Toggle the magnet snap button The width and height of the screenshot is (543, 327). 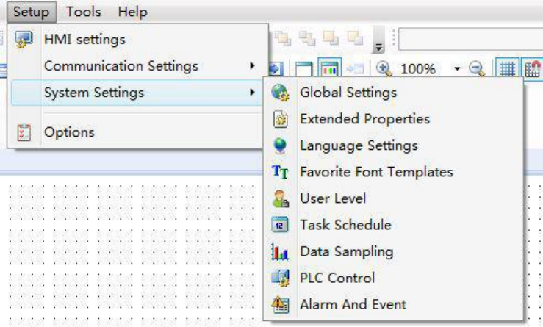tap(531, 68)
